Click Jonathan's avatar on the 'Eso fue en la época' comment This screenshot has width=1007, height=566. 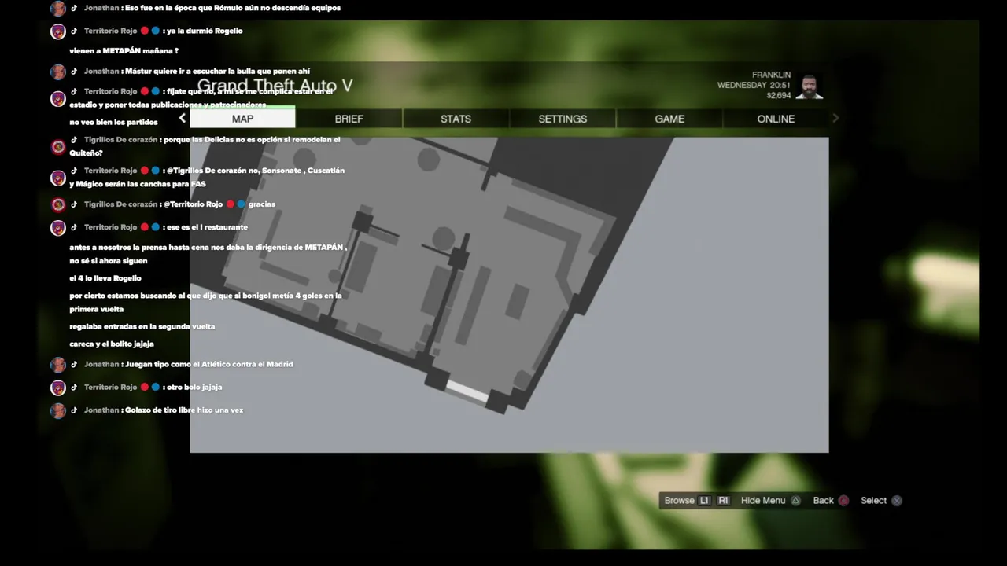57,9
